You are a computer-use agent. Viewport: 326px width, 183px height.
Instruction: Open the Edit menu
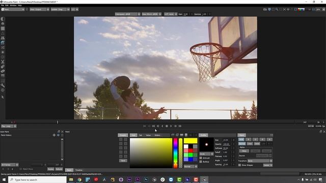(7, 5)
